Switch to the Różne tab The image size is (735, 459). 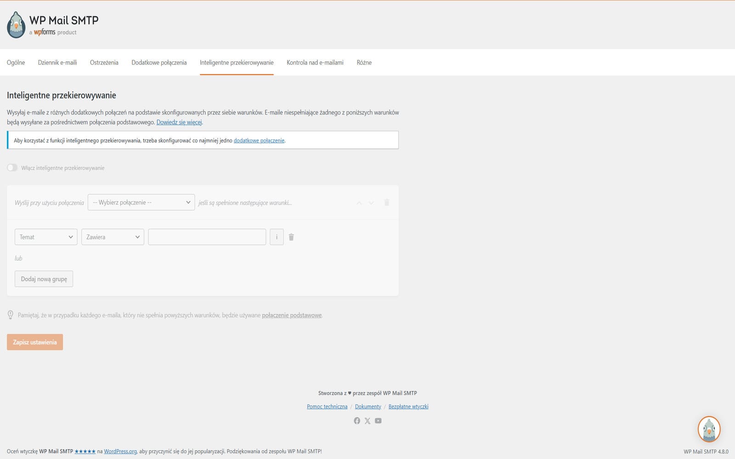click(x=364, y=62)
